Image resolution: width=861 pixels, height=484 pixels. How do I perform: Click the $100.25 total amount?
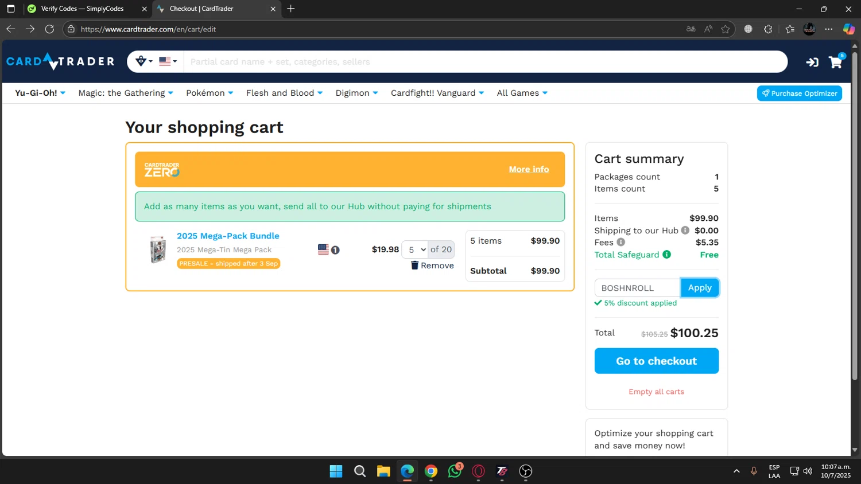pos(694,333)
